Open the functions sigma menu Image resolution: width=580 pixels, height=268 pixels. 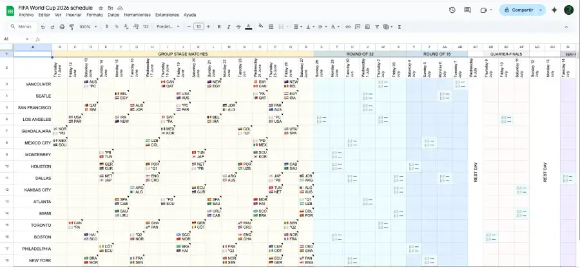[399, 27]
